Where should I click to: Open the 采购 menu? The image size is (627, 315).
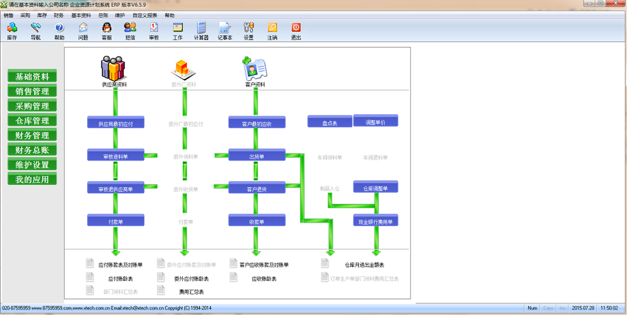pyautogui.click(x=25, y=16)
